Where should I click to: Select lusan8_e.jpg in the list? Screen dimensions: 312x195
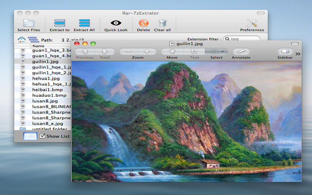click(x=43, y=124)
